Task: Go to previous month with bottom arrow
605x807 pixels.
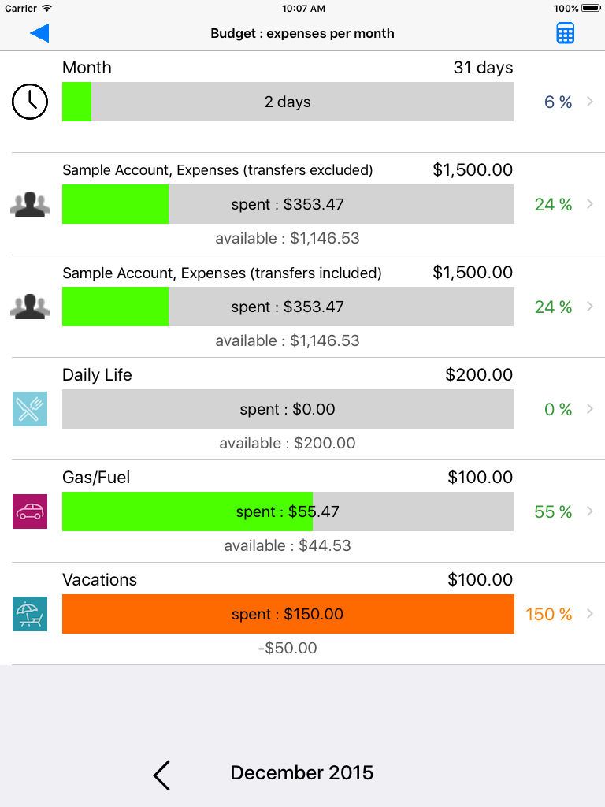Action: pos(161,775)
